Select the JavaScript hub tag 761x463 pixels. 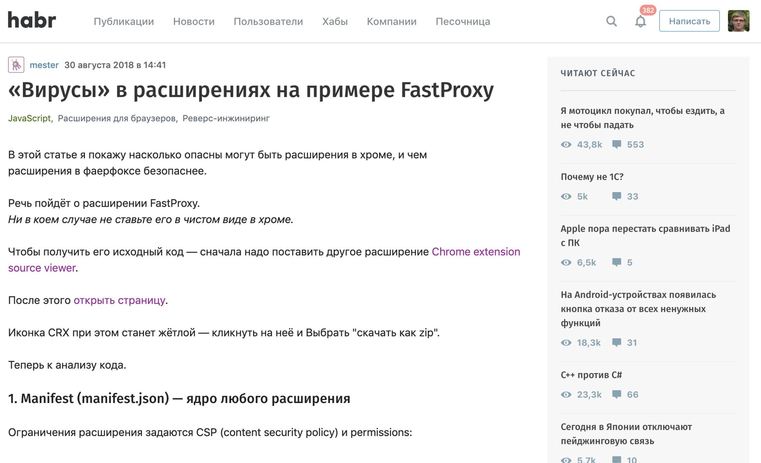tap(29, 118)
